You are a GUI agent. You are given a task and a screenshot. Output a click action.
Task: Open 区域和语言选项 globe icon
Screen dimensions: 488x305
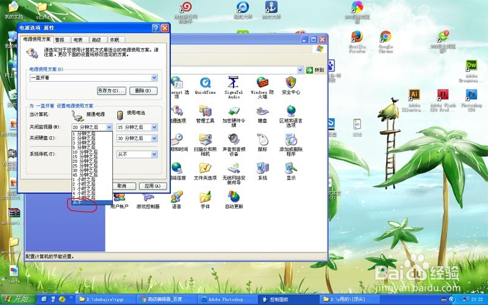tap(291, 116)
